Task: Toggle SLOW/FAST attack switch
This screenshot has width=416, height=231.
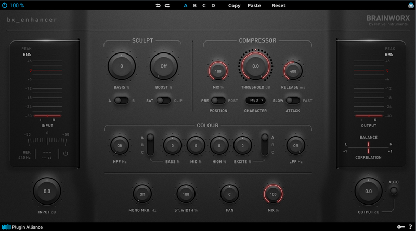Action: click(293, 100)
